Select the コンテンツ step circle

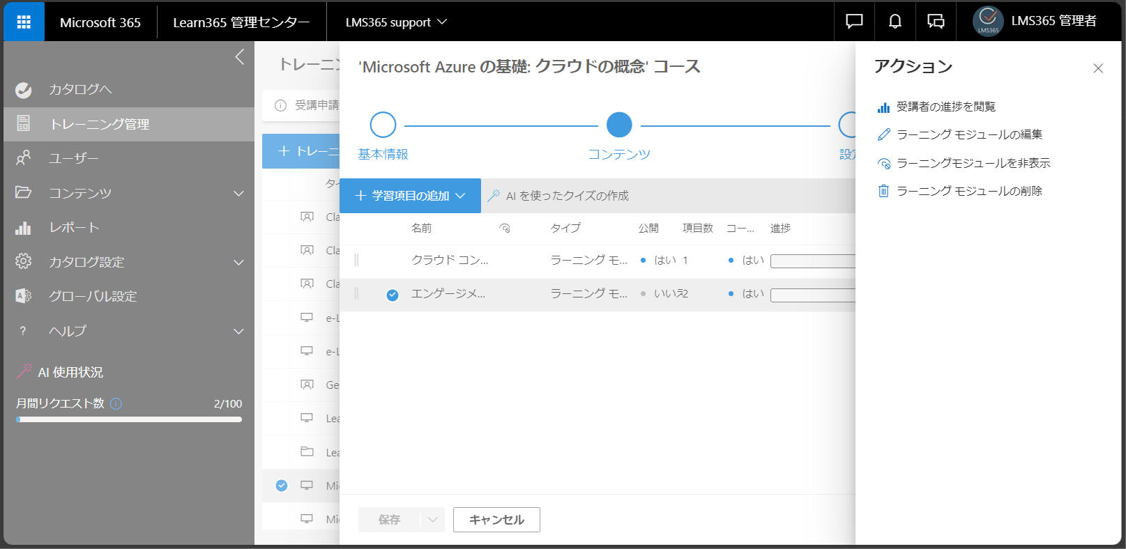tap(619, 125)
